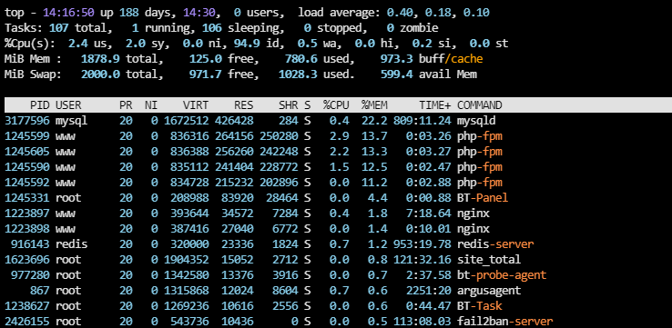Click the 973.3 buff/cache value

397,59
